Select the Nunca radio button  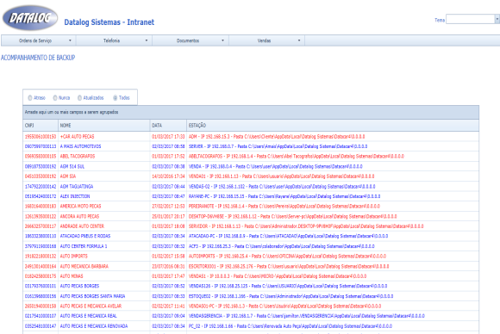[55, 98]
